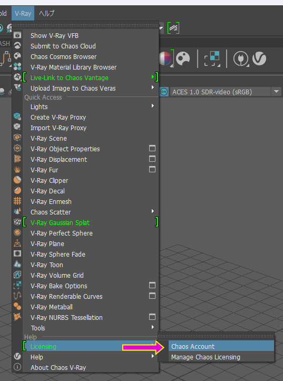This screenshot has height=381, width=283.
Task: Choose Submit to Chaos Cloud
Action: click(91, 46)
